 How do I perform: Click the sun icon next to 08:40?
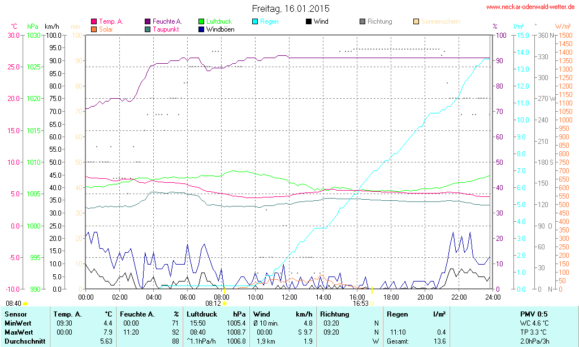pyautogui.click(x=25, y=304)
